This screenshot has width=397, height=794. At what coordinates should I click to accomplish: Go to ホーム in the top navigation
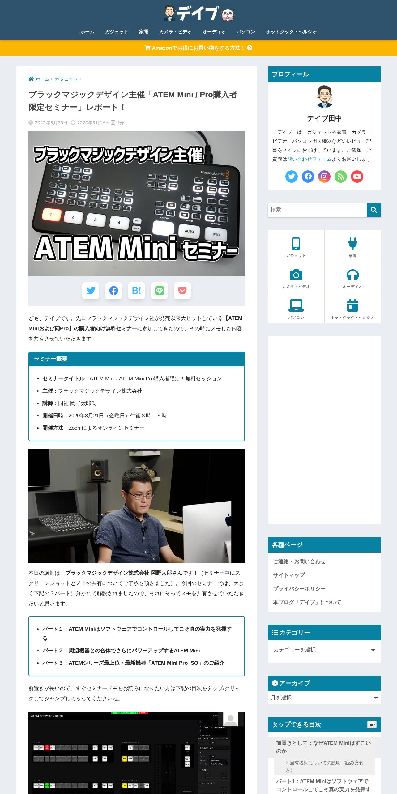tap(87, 32)
